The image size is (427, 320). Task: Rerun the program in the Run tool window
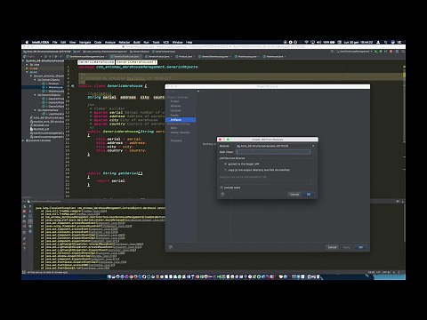[24, 206]
